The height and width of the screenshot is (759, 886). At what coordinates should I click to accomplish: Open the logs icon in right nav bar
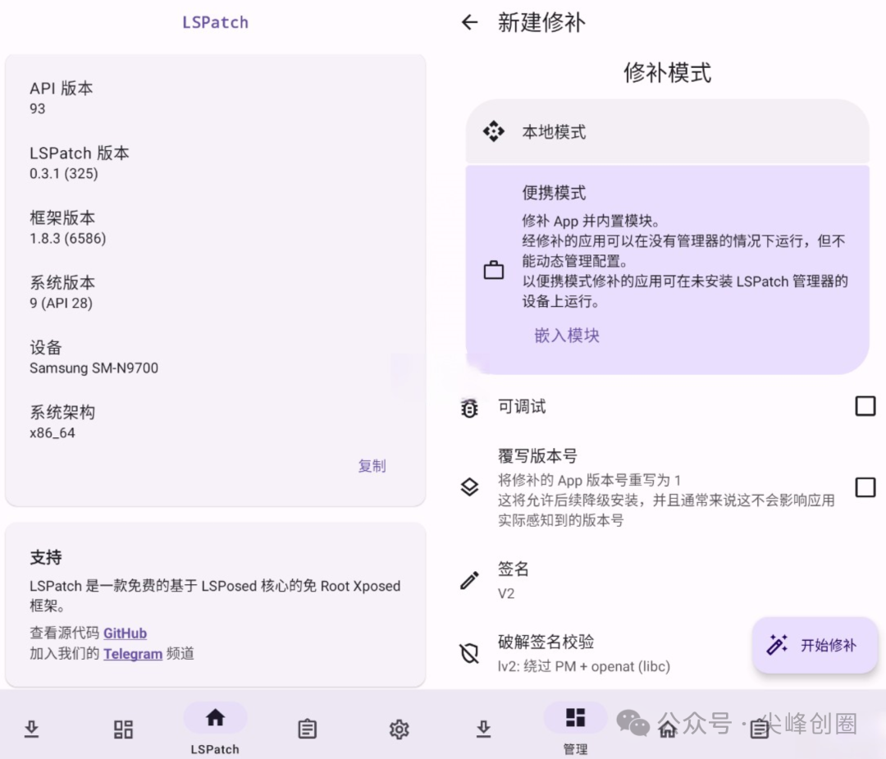pos(759,729)
